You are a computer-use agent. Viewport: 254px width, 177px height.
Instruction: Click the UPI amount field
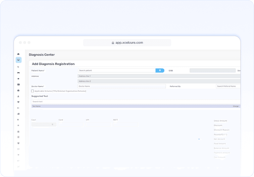(x=98, y=124)
